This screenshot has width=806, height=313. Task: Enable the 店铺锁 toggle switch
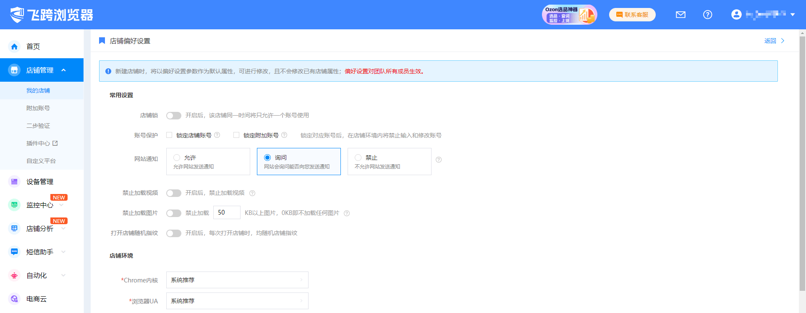point(173,116)
